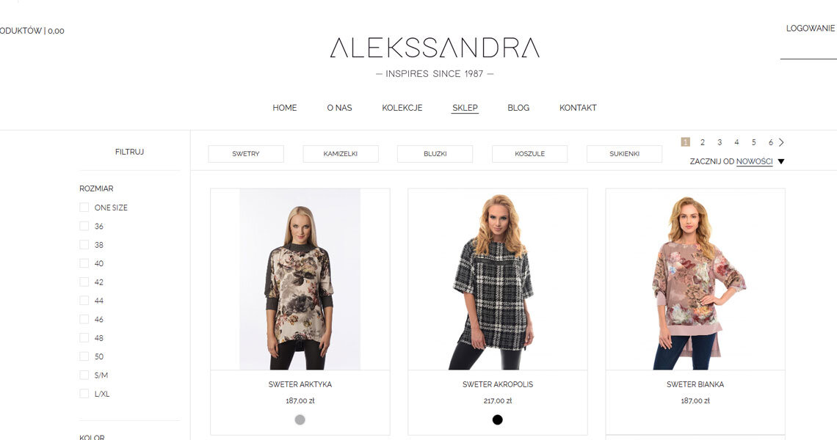Select the black color dot under Sweter Akropolis
Image resolution: width=837 pixels, height=440 pixels.
click(x=498, y=419)
